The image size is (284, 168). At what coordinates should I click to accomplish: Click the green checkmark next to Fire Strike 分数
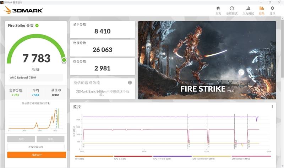pos(37,26)
